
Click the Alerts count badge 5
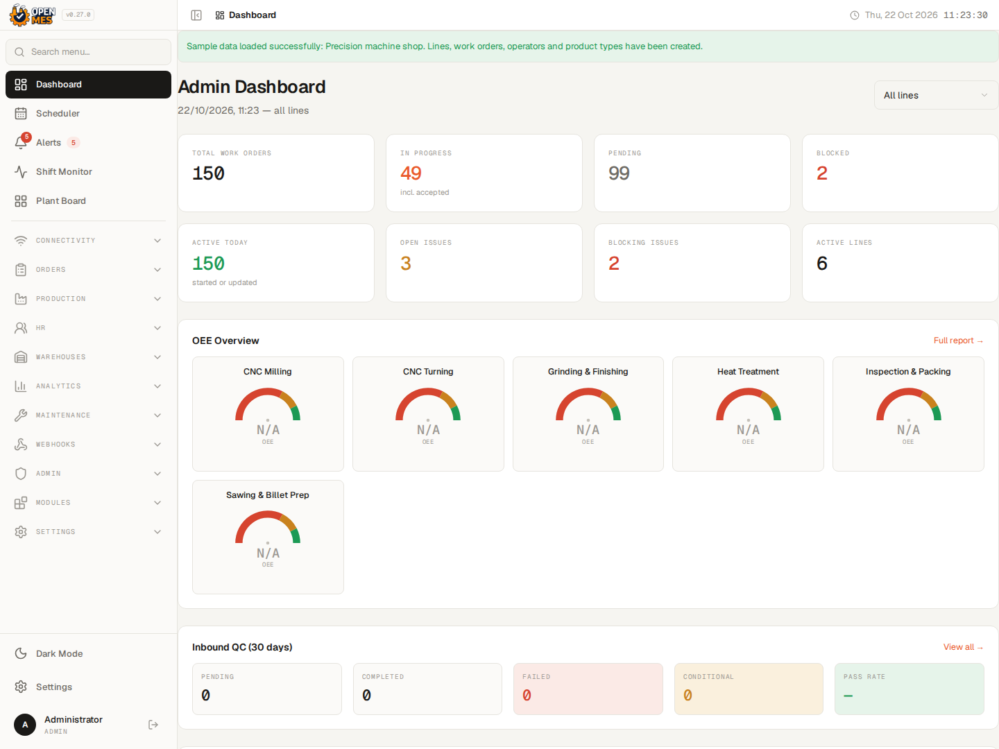coord(74,142)
